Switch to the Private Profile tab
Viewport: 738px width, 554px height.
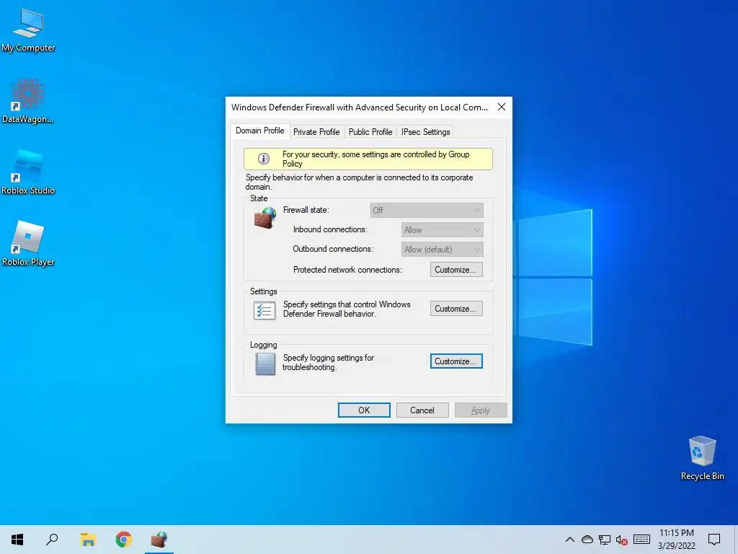pos(316,132)
